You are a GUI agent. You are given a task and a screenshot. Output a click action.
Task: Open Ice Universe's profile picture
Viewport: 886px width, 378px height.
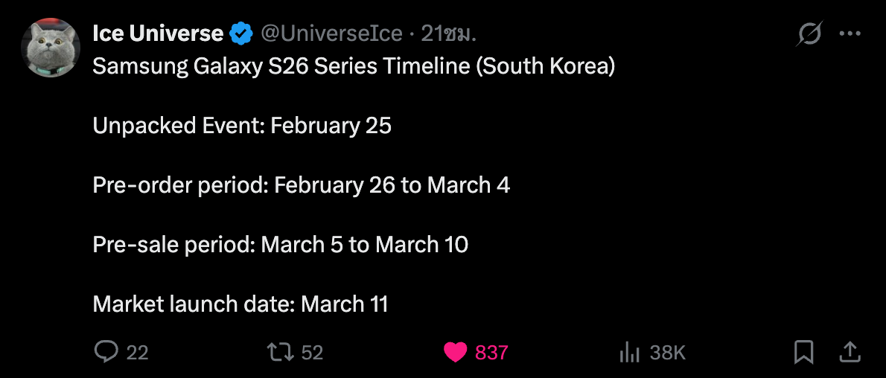point(51,48)
